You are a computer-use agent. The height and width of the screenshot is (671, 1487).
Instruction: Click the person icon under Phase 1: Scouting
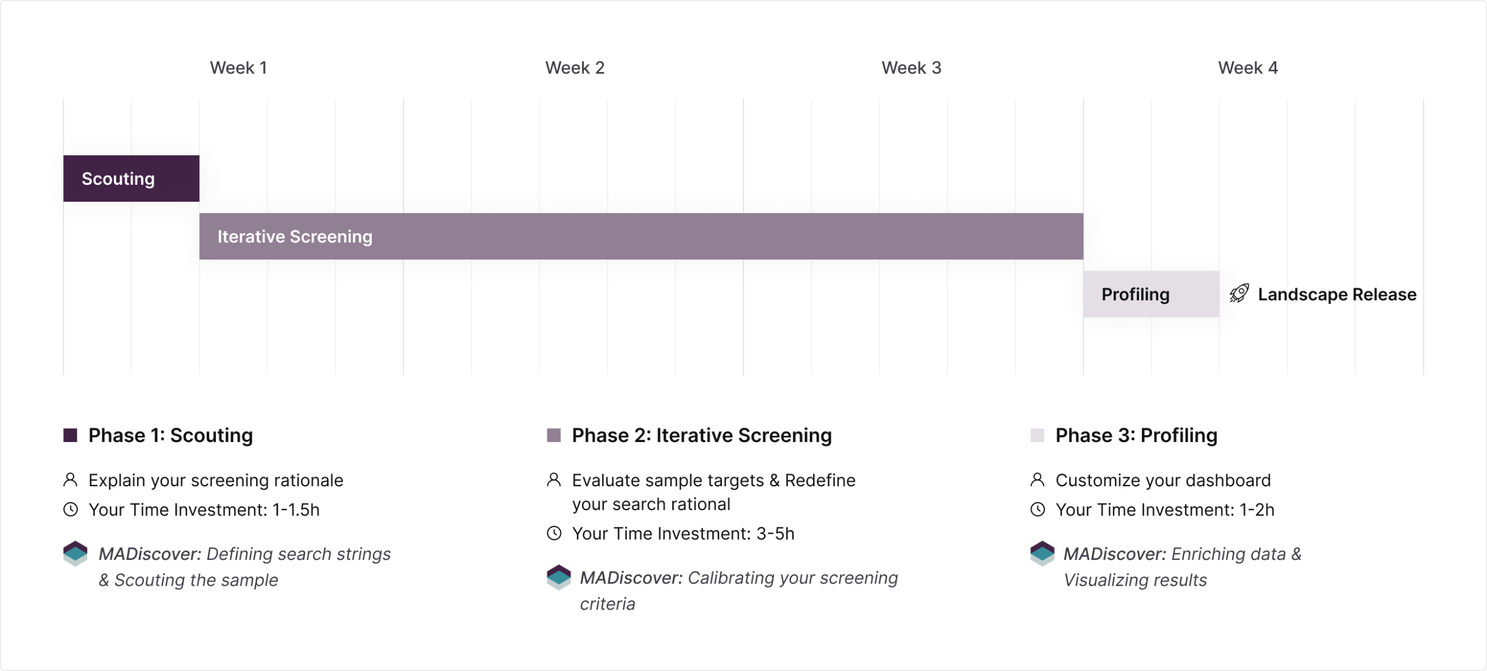point(70,480)
